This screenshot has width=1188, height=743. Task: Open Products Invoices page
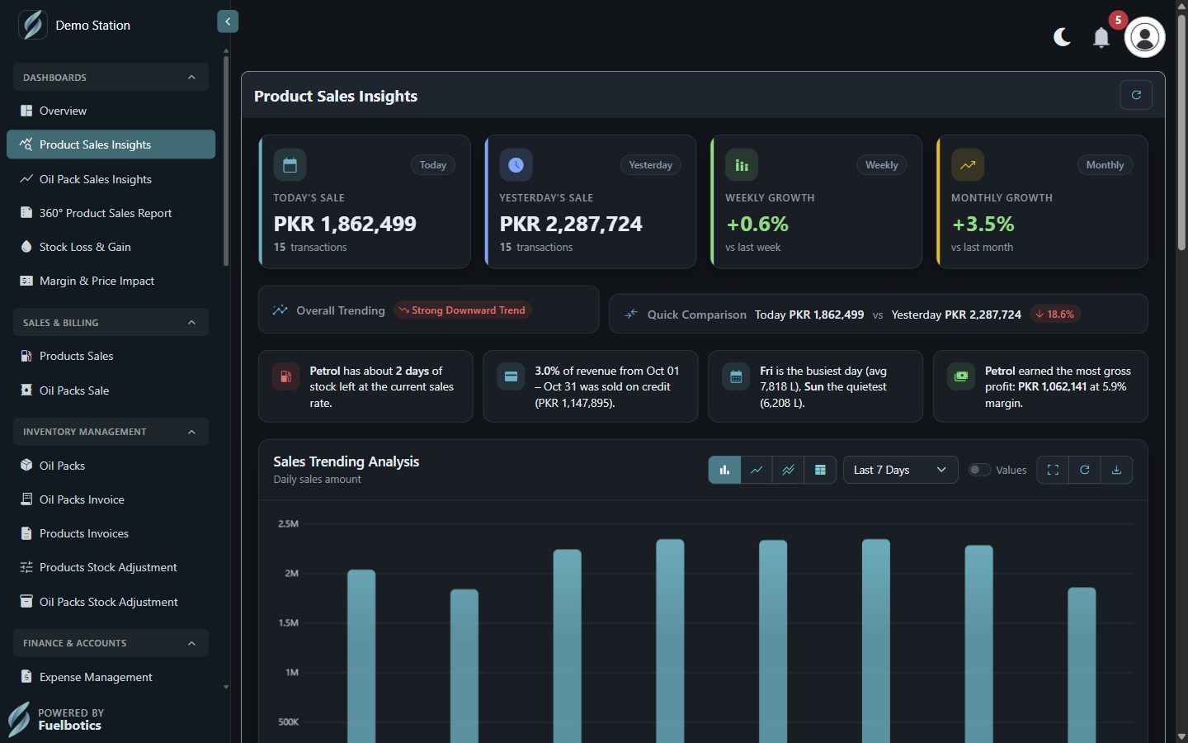click(111, 532)
